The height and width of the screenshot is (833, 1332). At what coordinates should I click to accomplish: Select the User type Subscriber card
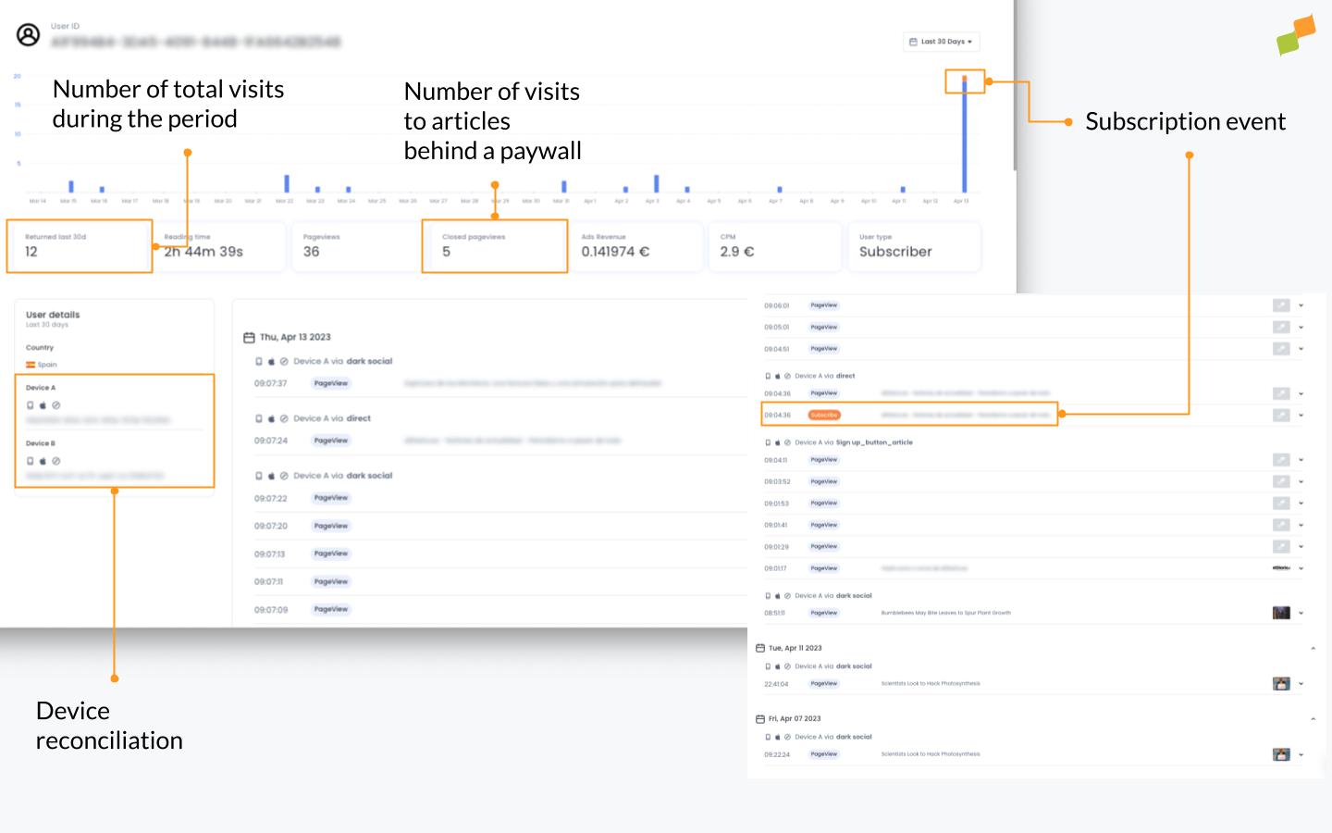pyautogui.click(x=914, y=246)
